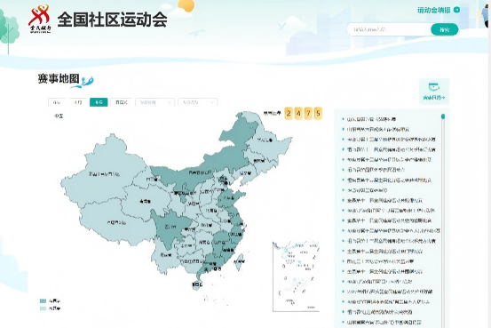
Task: Open the last visible event entry
Action: [x=384, y=322]
